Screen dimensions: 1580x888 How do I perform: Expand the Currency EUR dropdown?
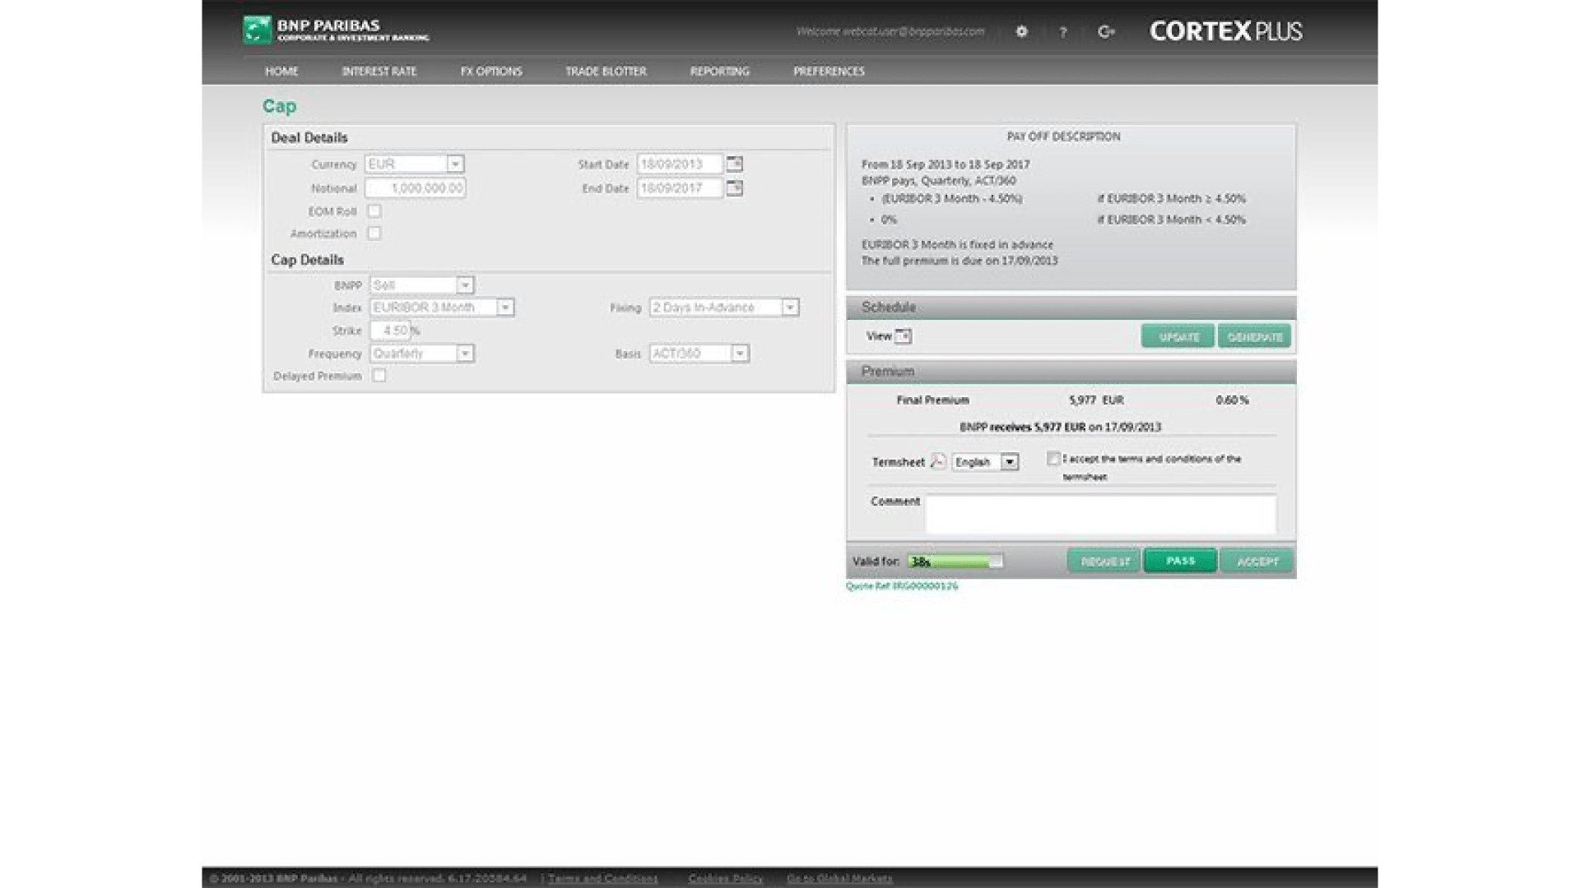[455, 164]
